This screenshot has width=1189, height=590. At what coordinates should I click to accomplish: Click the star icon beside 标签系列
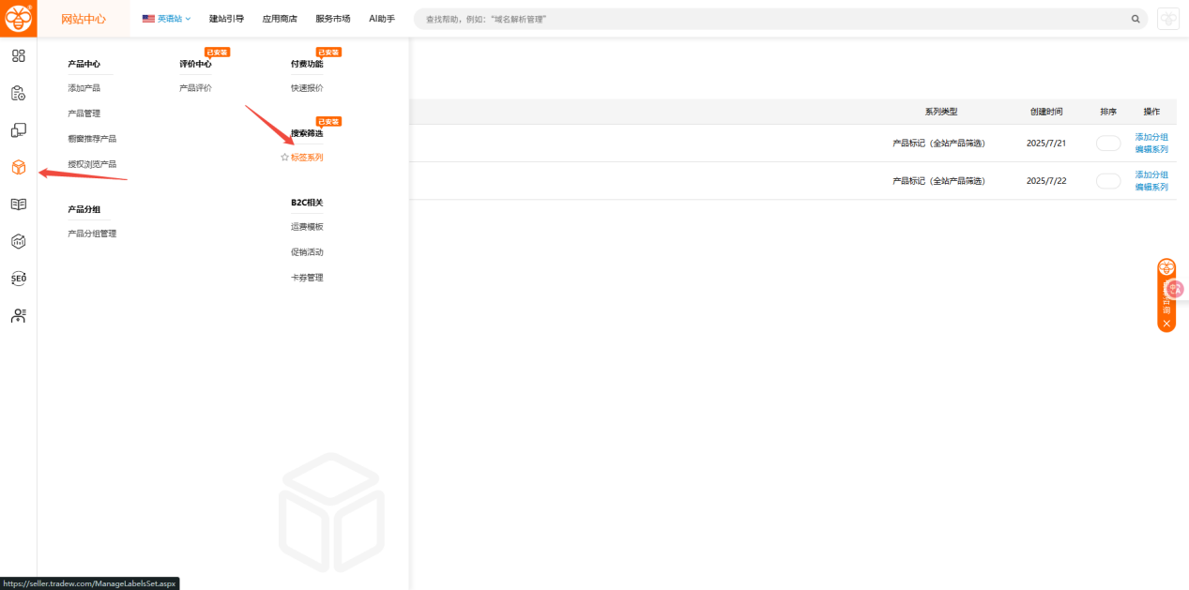[x=284, y=158]
